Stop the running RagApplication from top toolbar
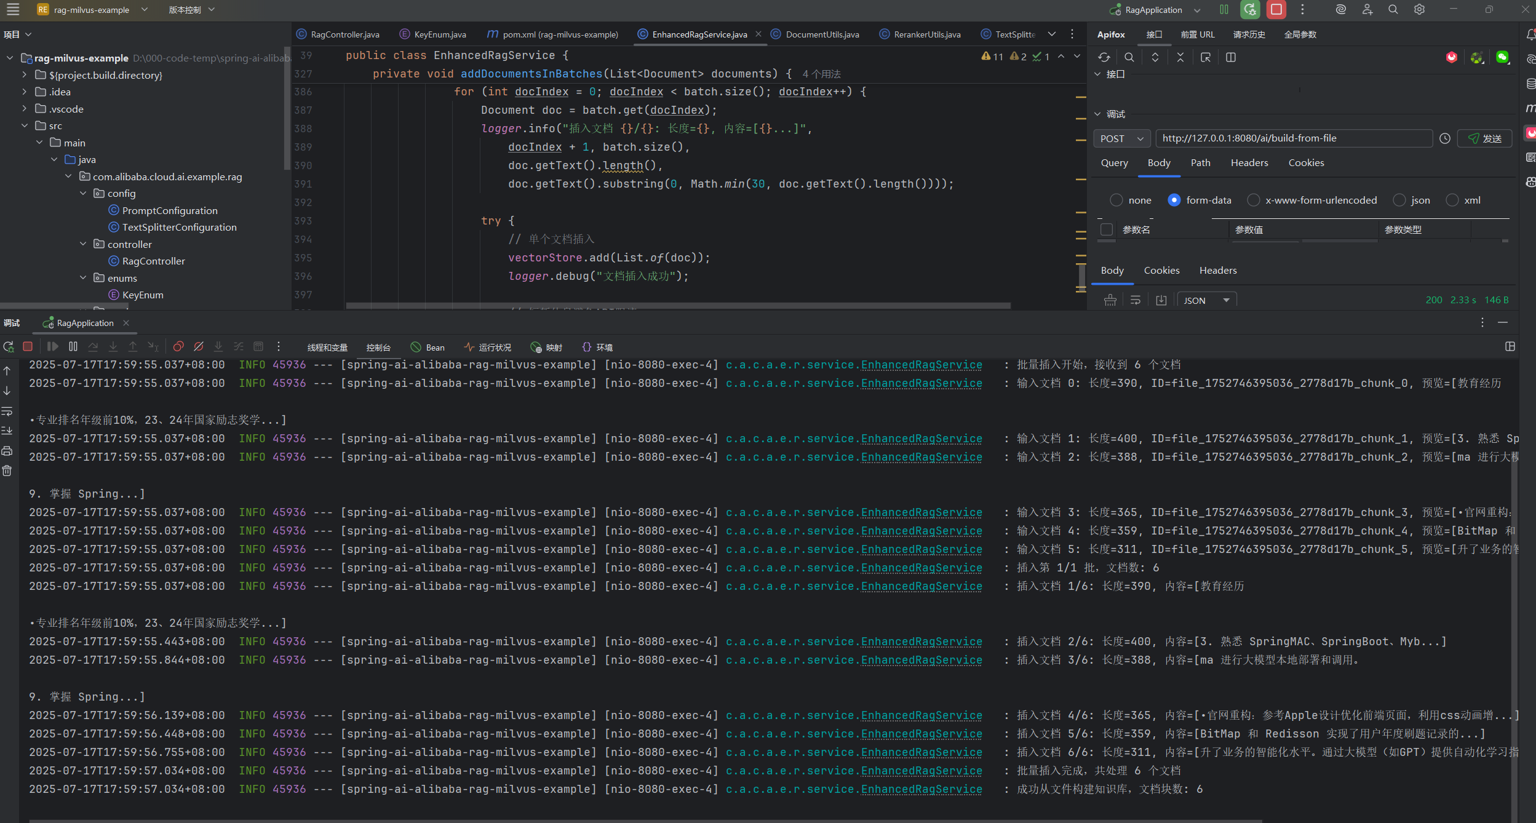Screen dimensions: 1536x823 tap(1276, 9)
